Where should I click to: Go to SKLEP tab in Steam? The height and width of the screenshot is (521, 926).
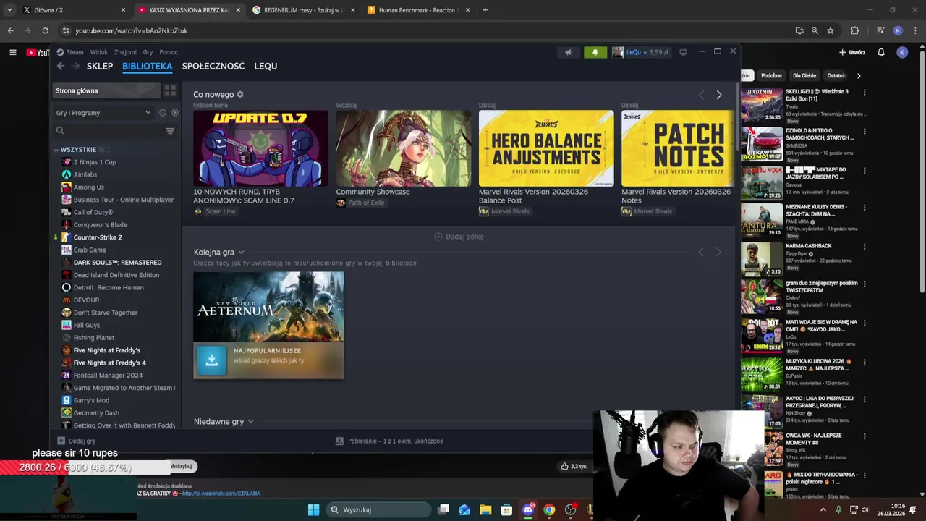(100, 66)
